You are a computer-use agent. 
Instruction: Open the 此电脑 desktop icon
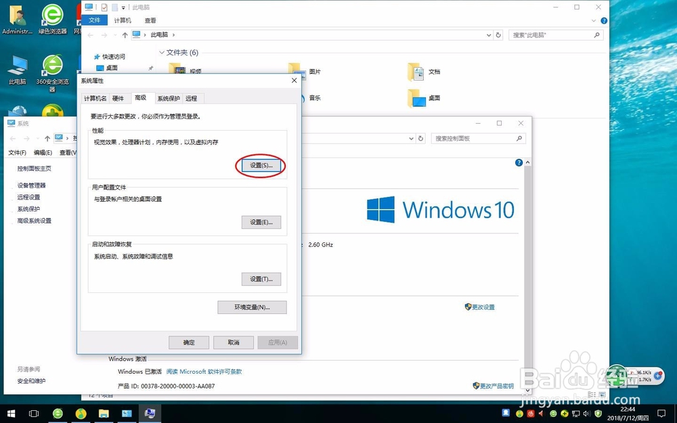point(18,70)
